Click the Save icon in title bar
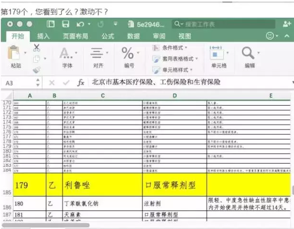Viewport: 294px width, 229px height. (65, 24)
